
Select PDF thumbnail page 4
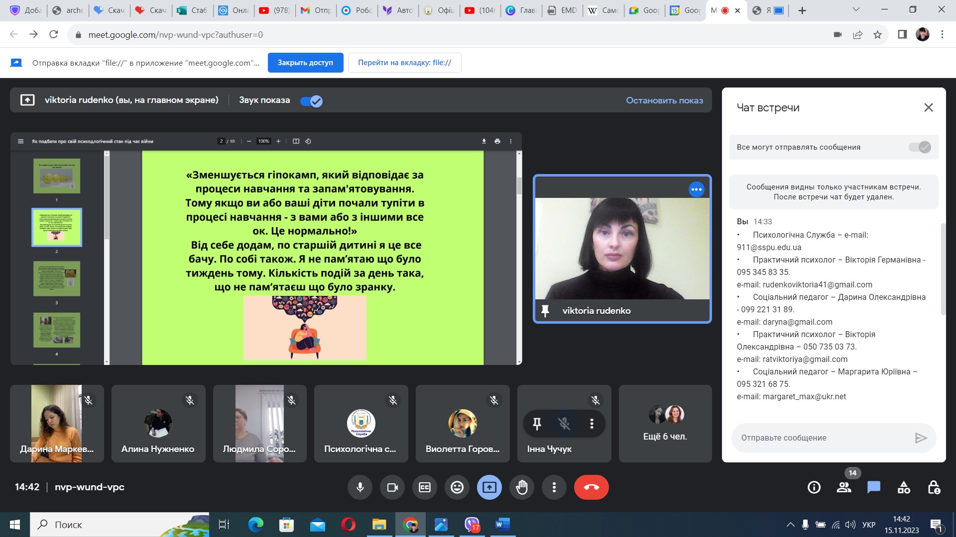point(57,330)
